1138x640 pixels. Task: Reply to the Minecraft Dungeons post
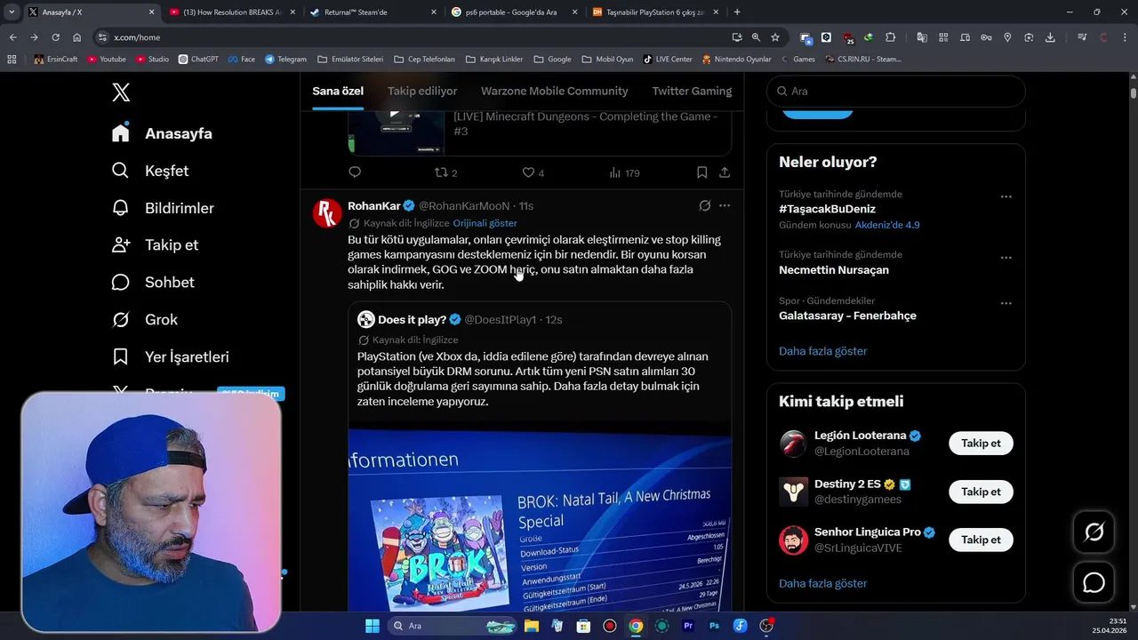click(x=355, y=172)
